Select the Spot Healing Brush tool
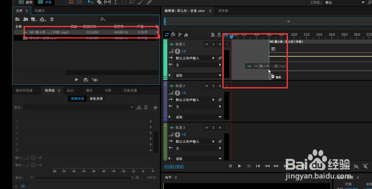Screen dimensions: 372x189 [148, 2]
